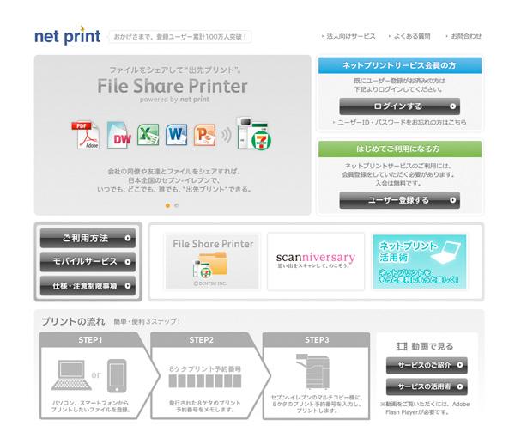Open the 法人向けサービス link
The width and height of the screenshot is (515, 432).
(x=350, y=36)
